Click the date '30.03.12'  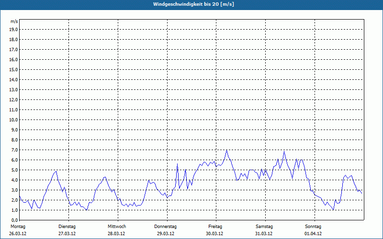click(x=214, y=234)
